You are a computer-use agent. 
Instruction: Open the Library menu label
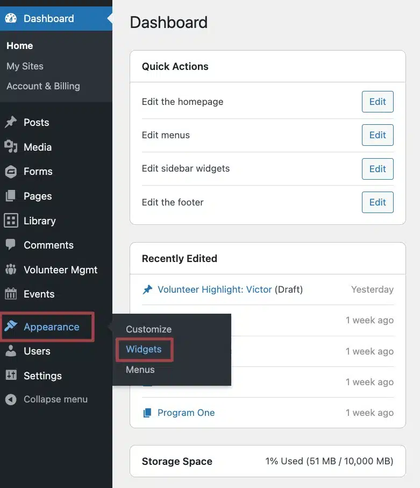[x=39, y=221]
